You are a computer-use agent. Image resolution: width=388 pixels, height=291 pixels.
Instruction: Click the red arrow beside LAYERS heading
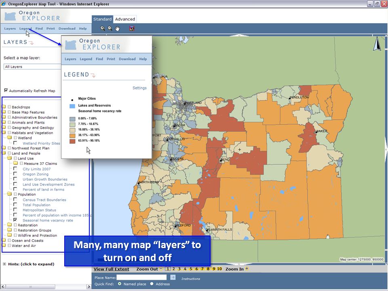click(31, 42)
